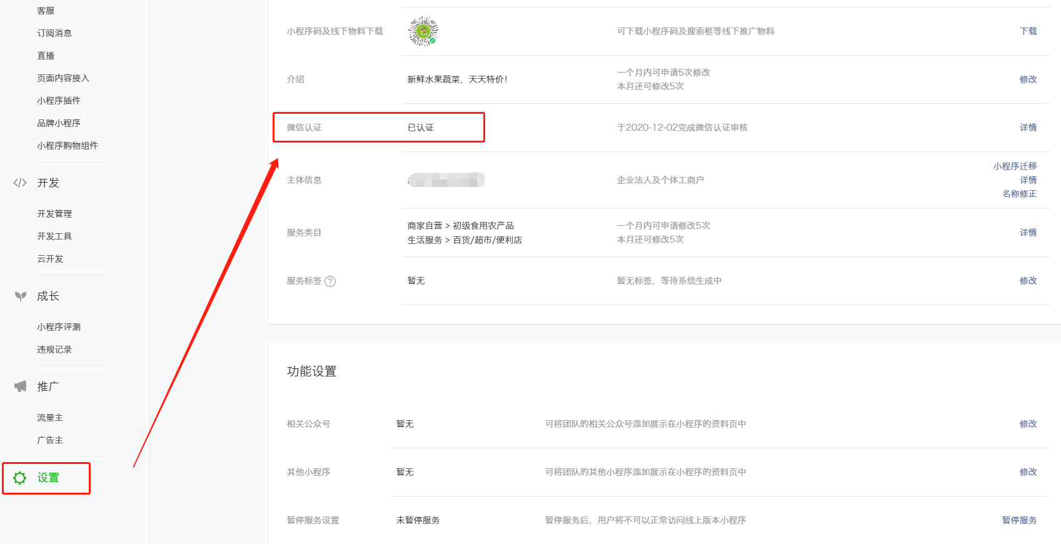The image size is (1061, 544).
Task: Open 订阅消息 in the sidebar
Action: click(x=54, y=33)
